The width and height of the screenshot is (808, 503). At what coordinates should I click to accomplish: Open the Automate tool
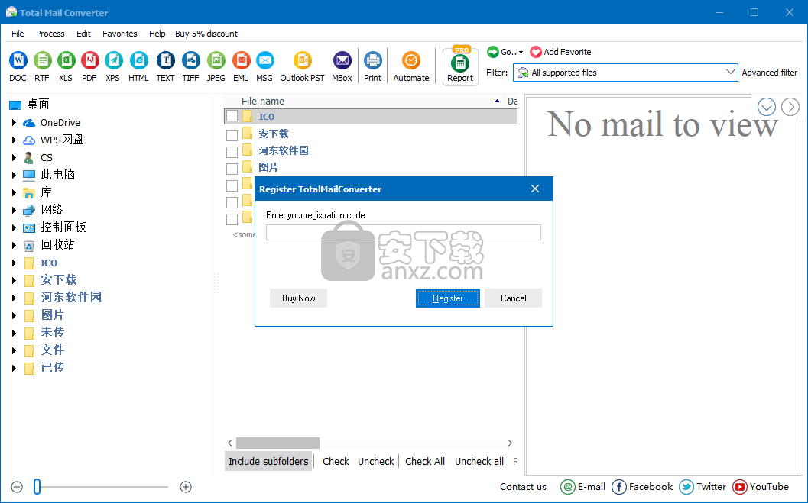coord(411,66)
